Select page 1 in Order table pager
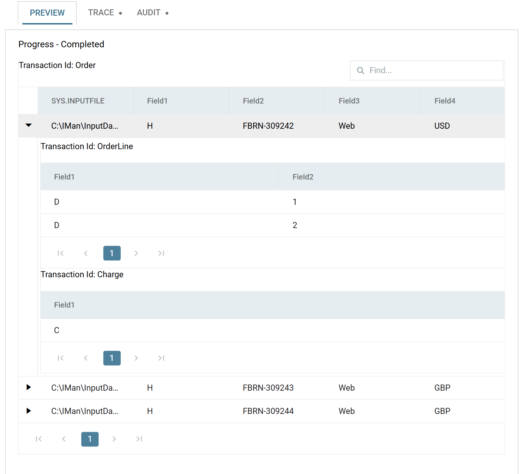Screen dimensions: 523x474 (90, 439)
